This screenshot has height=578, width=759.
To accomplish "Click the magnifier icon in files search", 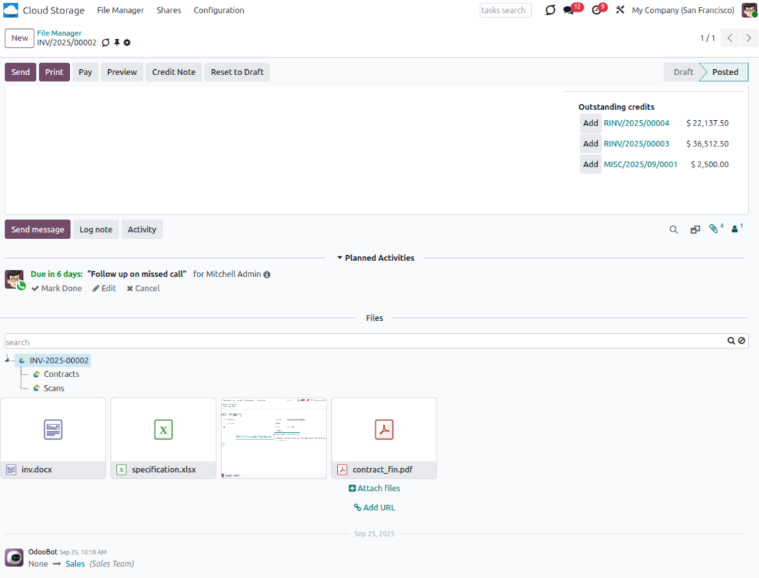I will (x=731, y=341).
